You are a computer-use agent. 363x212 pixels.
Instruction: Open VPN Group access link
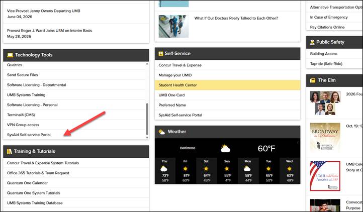[x=23, y=125]
